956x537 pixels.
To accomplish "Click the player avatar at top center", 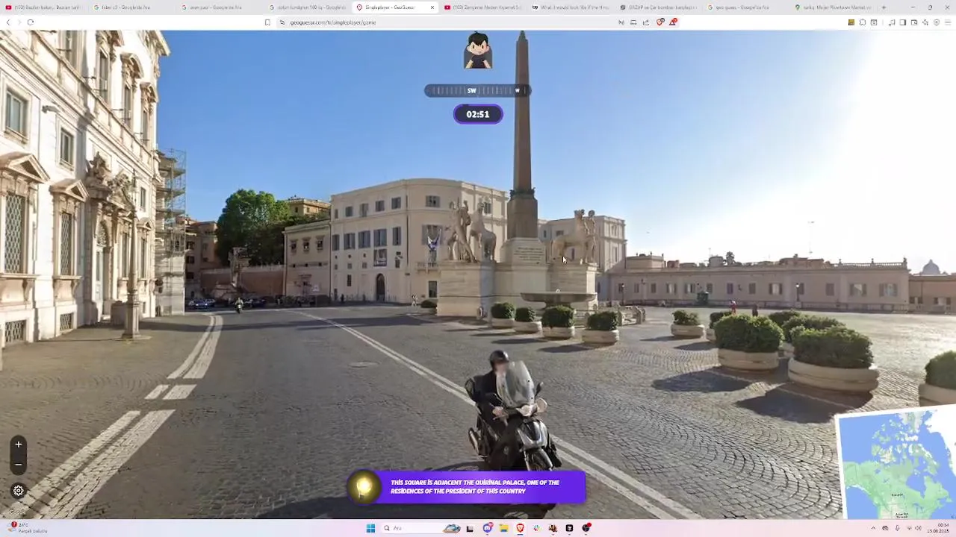I will pyautogui.click(x=478, y=51).
